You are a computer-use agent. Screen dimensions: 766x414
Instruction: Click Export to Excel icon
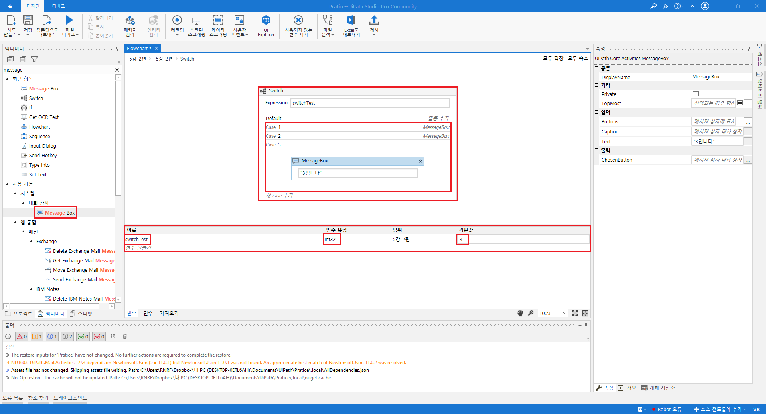point(351,25)
